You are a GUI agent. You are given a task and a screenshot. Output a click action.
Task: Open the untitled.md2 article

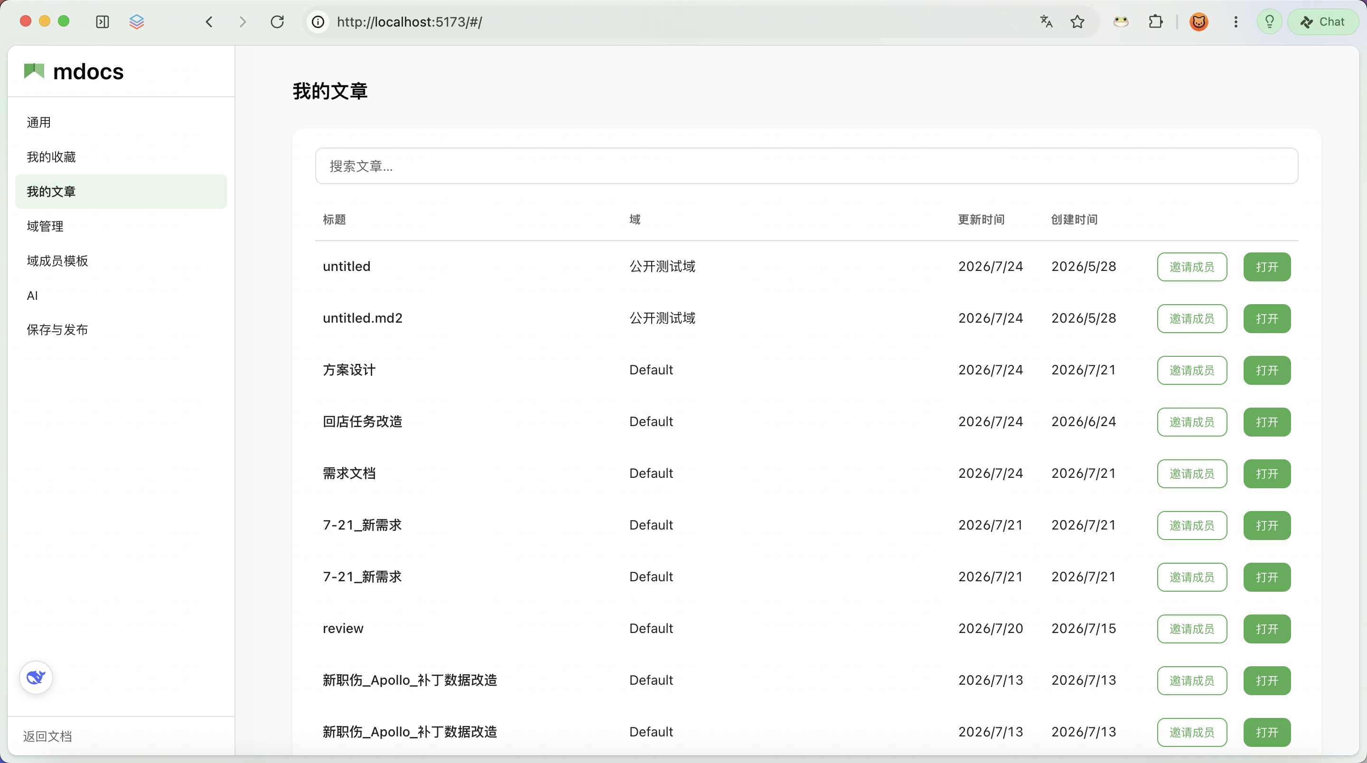point(1267,318)
